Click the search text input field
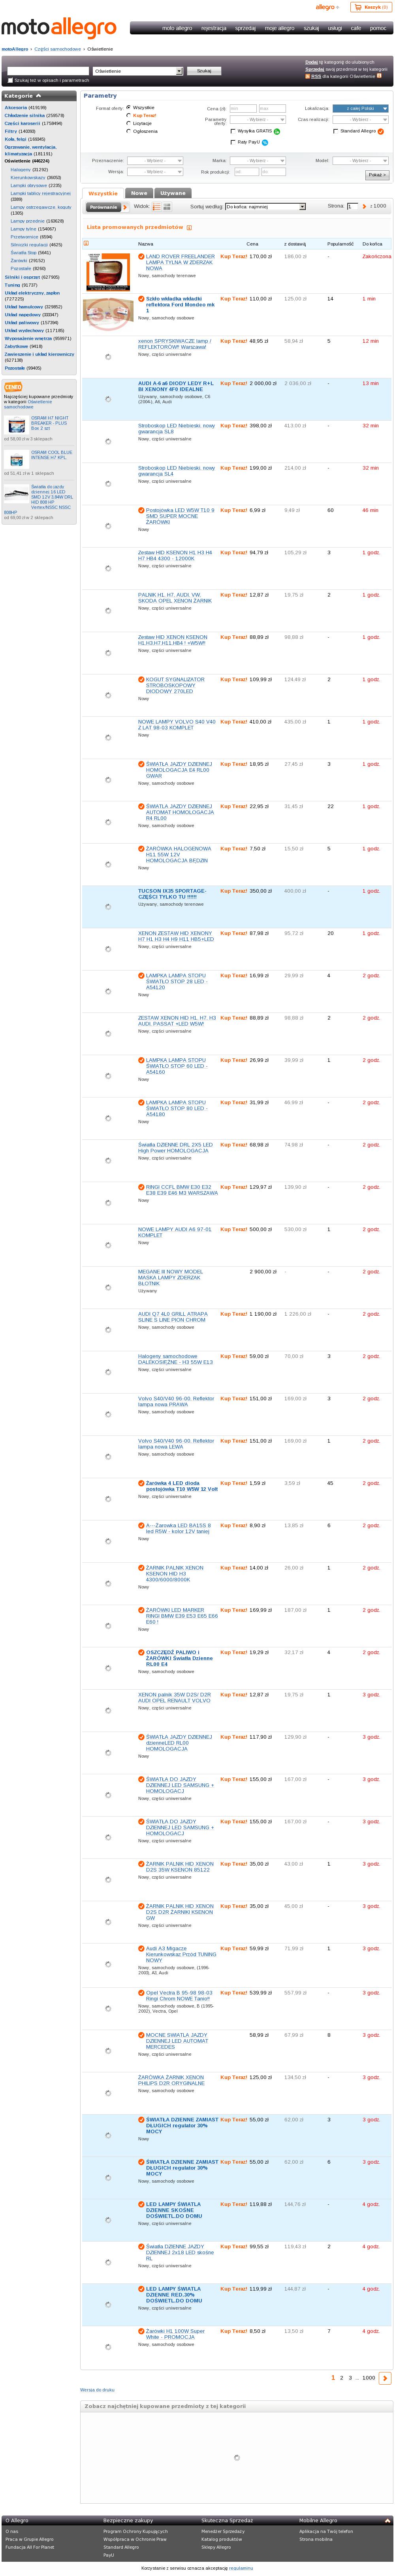 47,71
